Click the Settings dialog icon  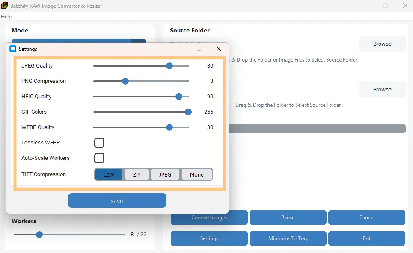click(x=12, y=49)
